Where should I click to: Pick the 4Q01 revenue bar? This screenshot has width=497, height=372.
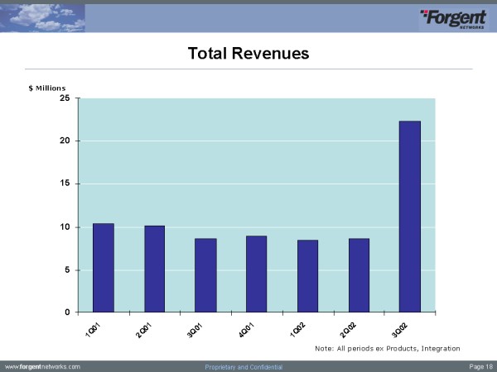click(256, 274)
